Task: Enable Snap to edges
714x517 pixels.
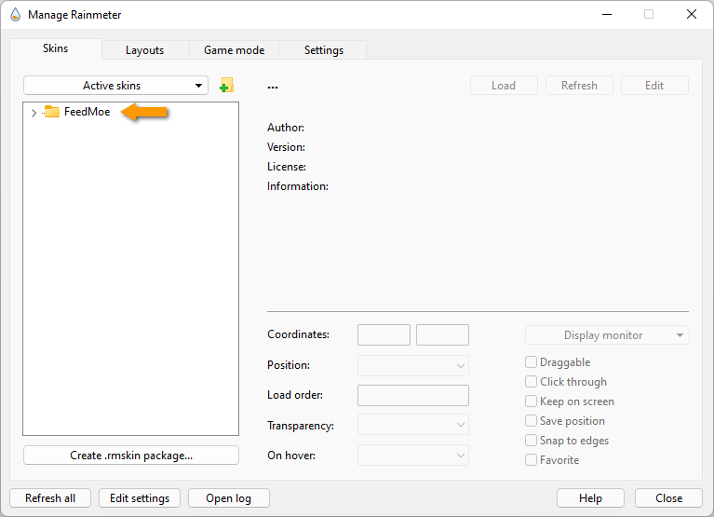Action: coord(531,441)
